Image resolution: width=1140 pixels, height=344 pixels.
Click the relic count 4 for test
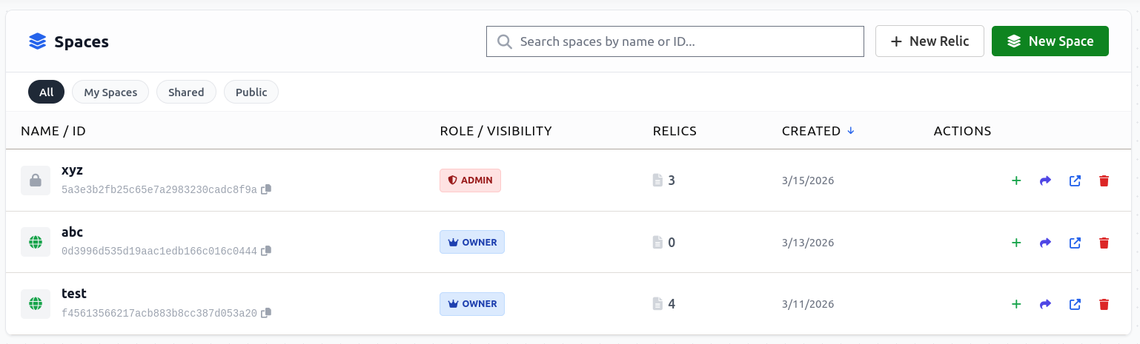[x=672, y=303]
